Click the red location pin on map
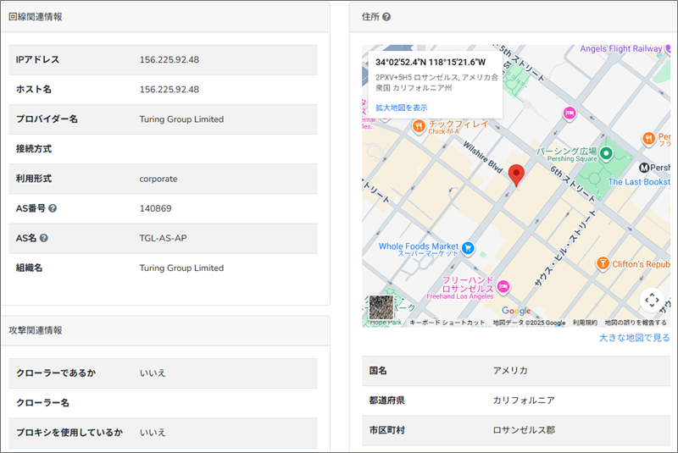This screenshot has width=678, height=453. [x=518, y=174]
